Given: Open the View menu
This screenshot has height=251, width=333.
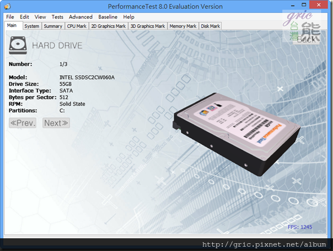Looking at the screenshot, I should pyautogui.click(x=40, y=17).
